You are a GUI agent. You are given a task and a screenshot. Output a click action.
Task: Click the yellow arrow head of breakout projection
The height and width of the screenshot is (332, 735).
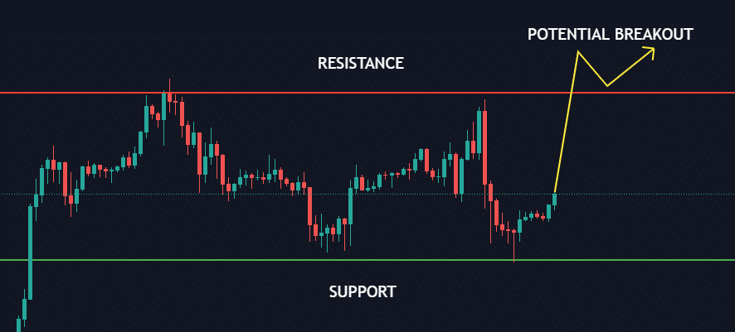(648, 52)
